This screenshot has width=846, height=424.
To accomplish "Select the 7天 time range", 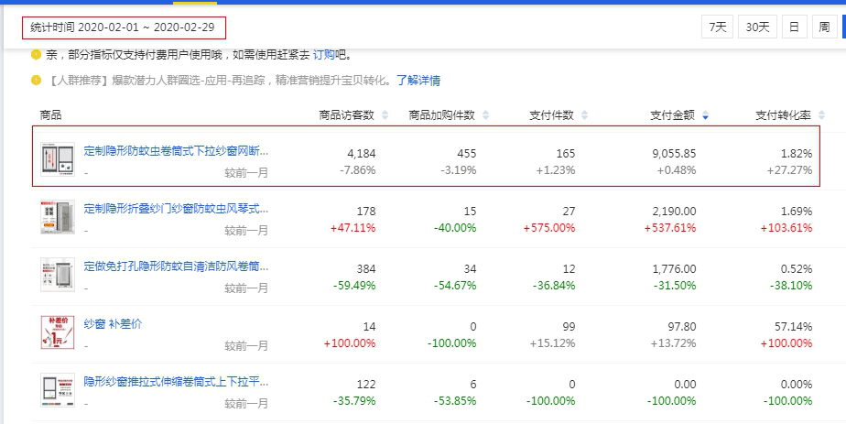I will pos(716,27).
